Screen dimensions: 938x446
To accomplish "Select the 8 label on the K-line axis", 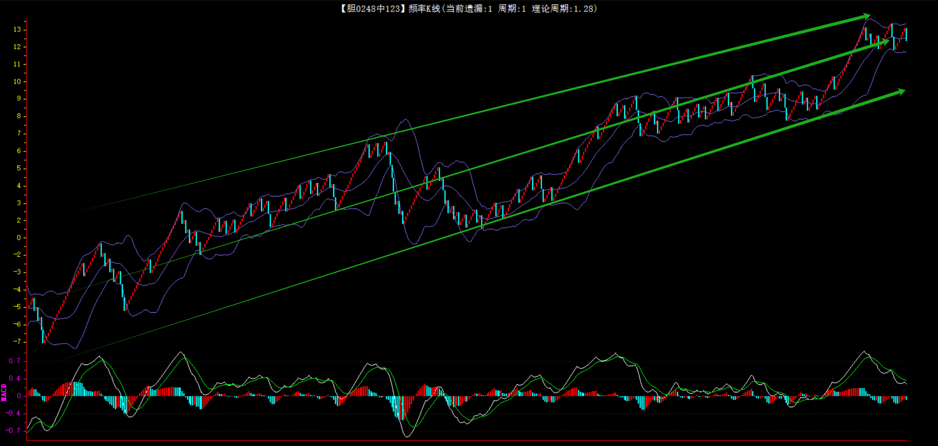I will coord(19,116).
